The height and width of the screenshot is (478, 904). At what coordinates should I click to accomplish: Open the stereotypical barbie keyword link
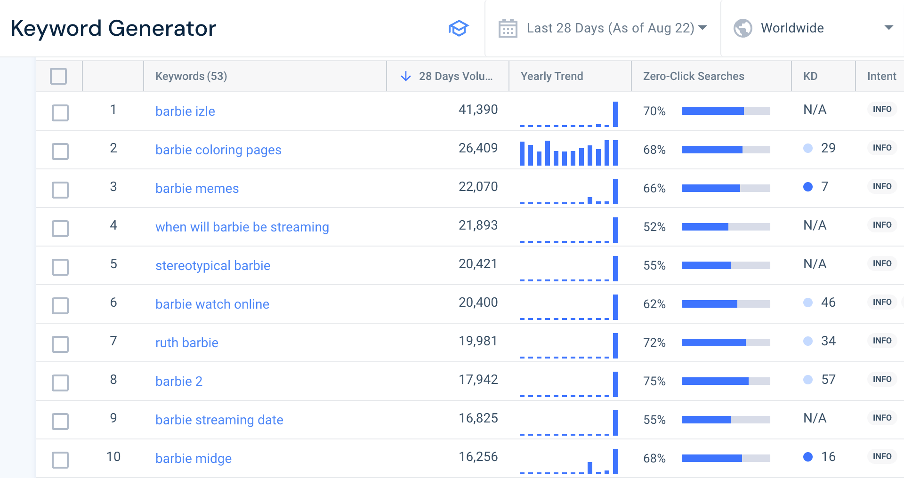212,265
